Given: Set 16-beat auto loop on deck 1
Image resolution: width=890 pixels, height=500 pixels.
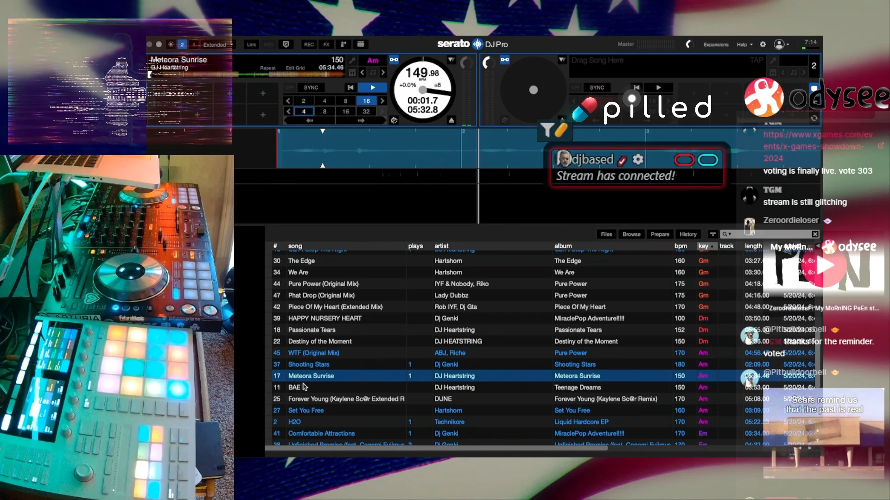Looking at the screenshot, I should (x=366, y=101).
